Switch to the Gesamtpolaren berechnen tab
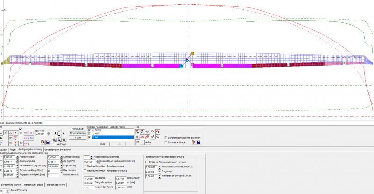Image resolution: width=374 pixels, height=194 pixels. coord(58,149)
